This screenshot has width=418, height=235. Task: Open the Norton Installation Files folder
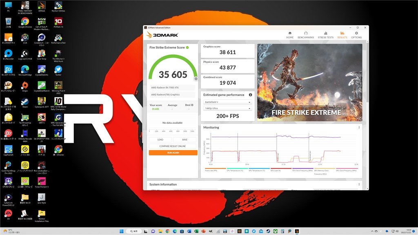pyautogui.click(x=42, y=216)
